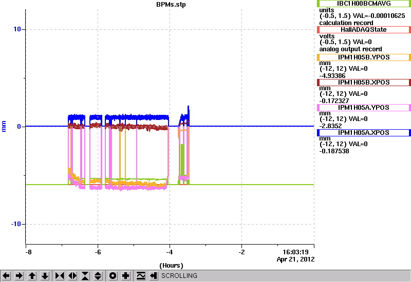Zoom out on time axis using the outward-pointing triangles
This screenshot has height=282, width=411.
(72, 276)
